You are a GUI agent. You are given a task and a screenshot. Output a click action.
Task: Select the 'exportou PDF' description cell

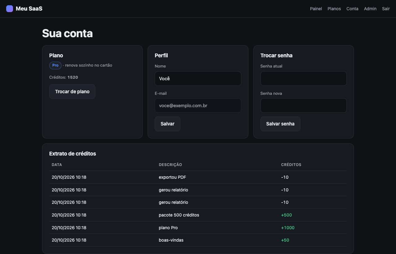point(172,177)
